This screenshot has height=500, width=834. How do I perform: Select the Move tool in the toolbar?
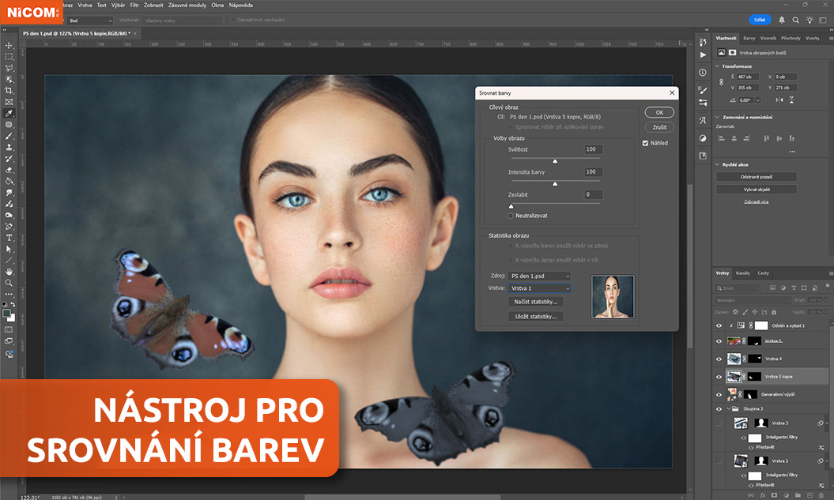9,46
